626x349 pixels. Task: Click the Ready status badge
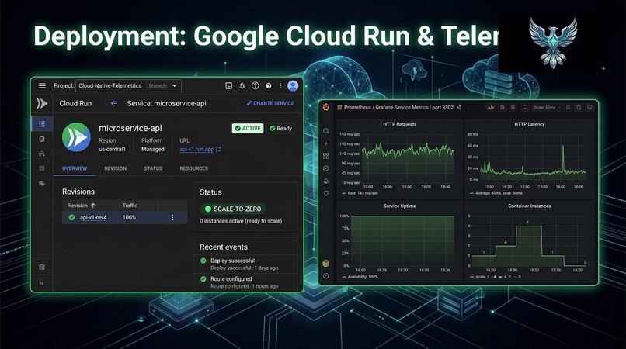(x=280, y=129)
